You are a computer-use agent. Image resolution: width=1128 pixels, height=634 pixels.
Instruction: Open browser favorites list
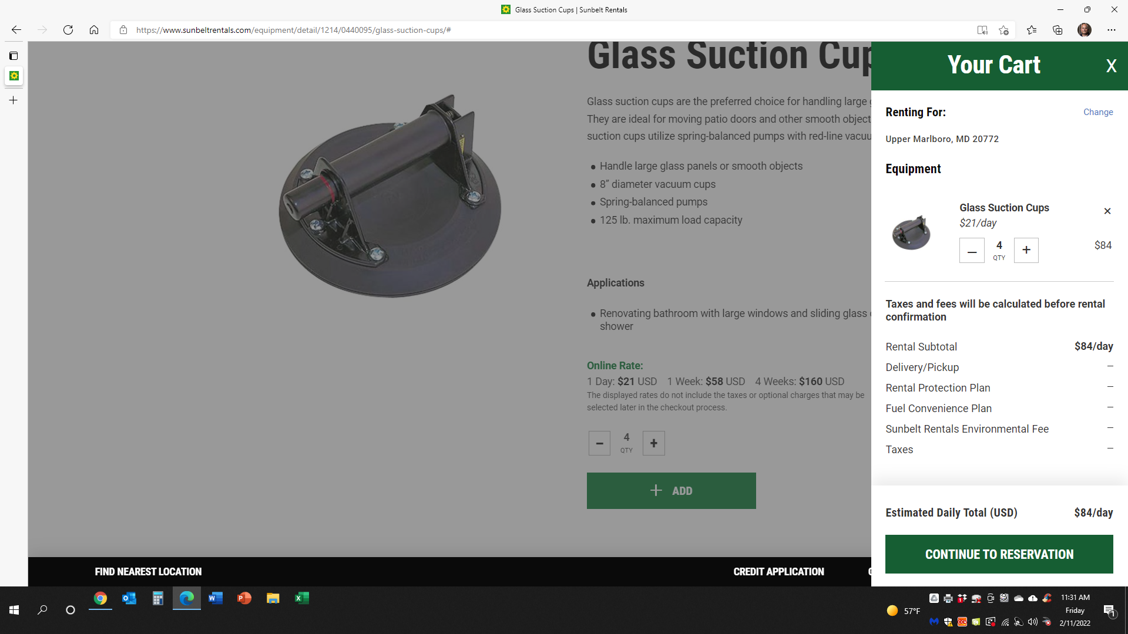pos(1032,30)
